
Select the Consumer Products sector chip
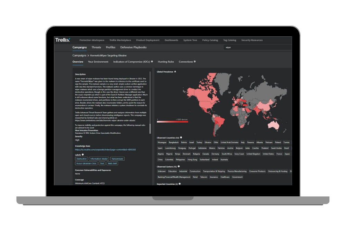[257, 171]
